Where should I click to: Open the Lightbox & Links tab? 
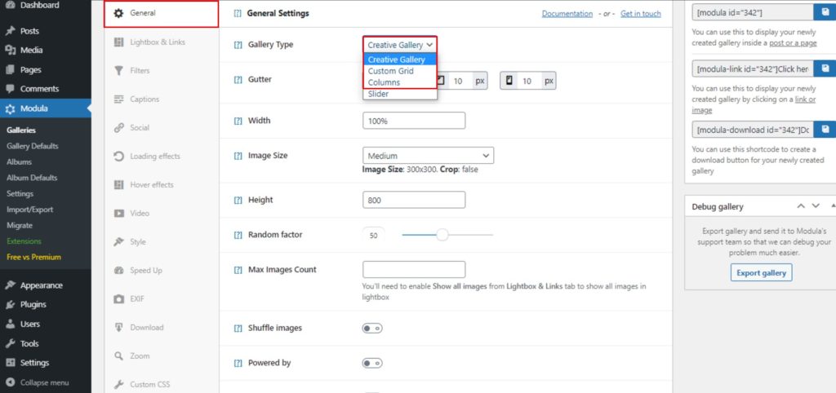click(x=157, y=42)
